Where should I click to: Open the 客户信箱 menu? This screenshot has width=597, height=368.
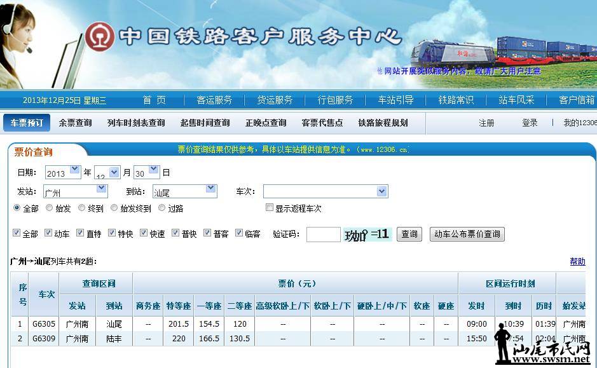577,100
